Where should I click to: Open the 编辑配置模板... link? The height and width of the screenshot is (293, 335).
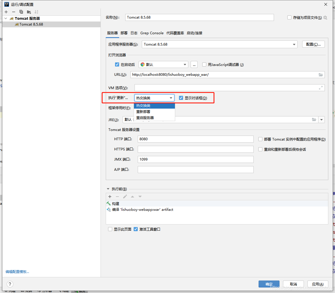coord(17,272)
